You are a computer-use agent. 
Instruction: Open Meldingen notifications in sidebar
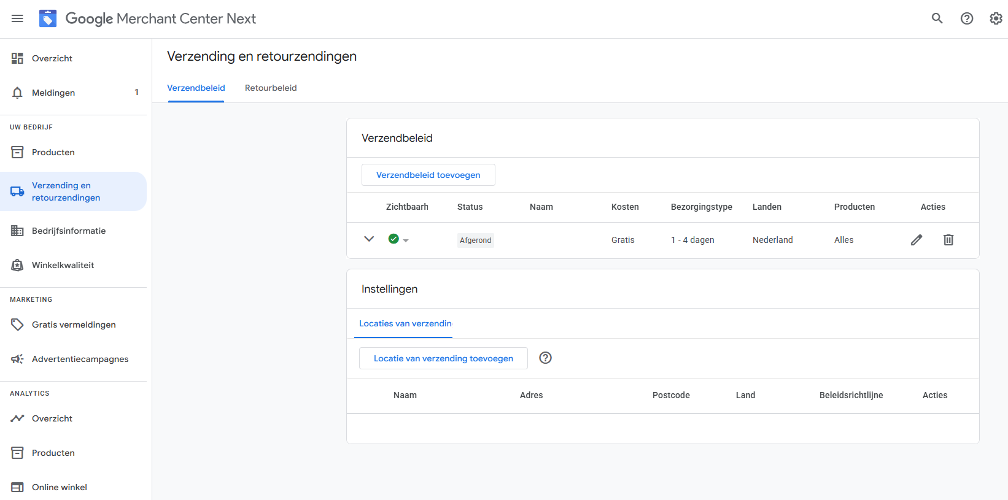tap(53, 93)
